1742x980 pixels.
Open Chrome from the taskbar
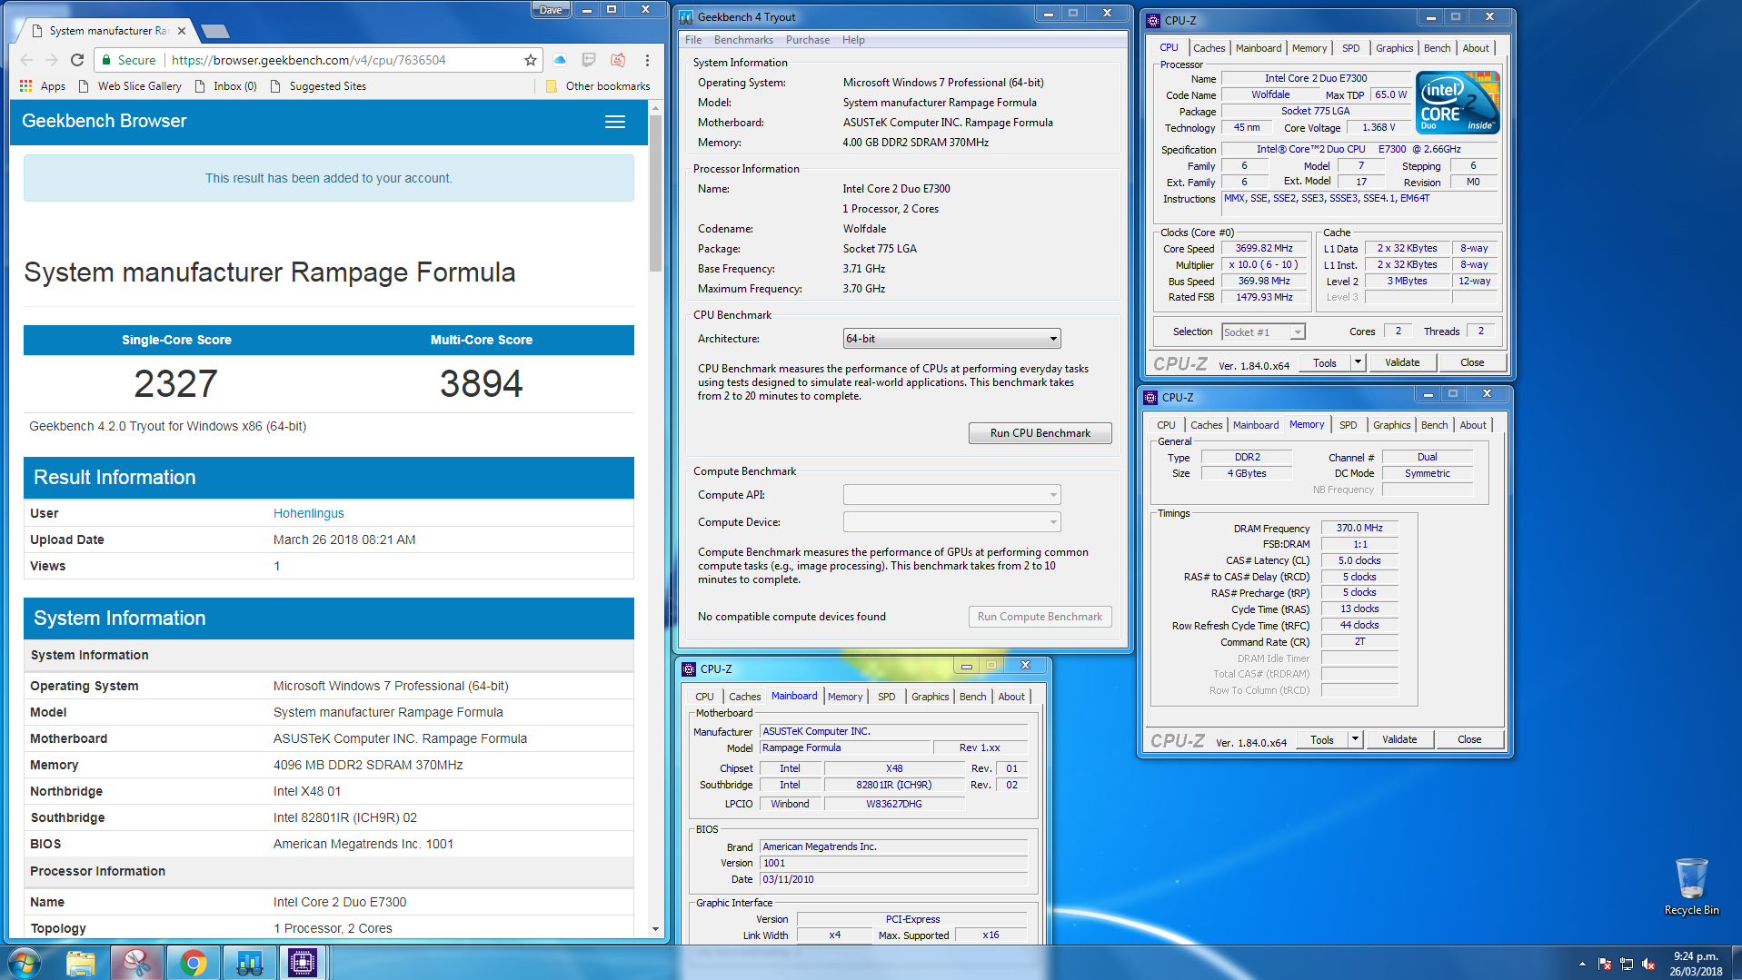(193, 963)
